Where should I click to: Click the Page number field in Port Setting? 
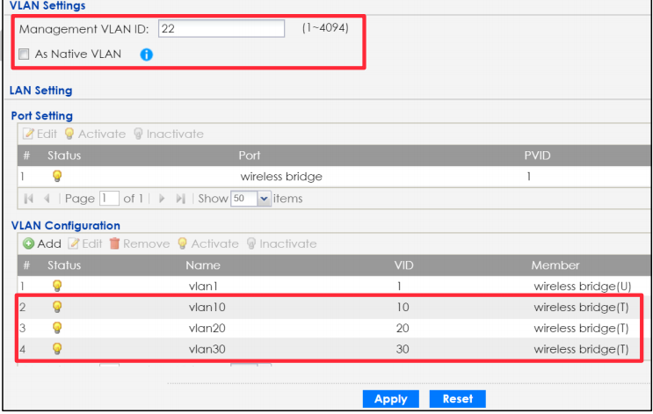[x=109, y=199]
